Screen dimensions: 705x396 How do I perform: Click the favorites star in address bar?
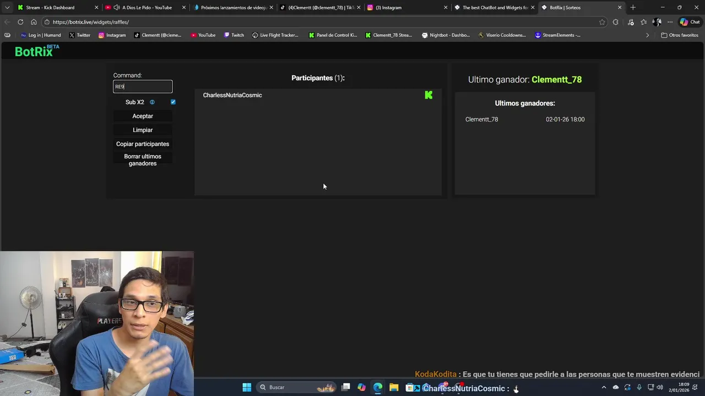[x=602, y=22]
